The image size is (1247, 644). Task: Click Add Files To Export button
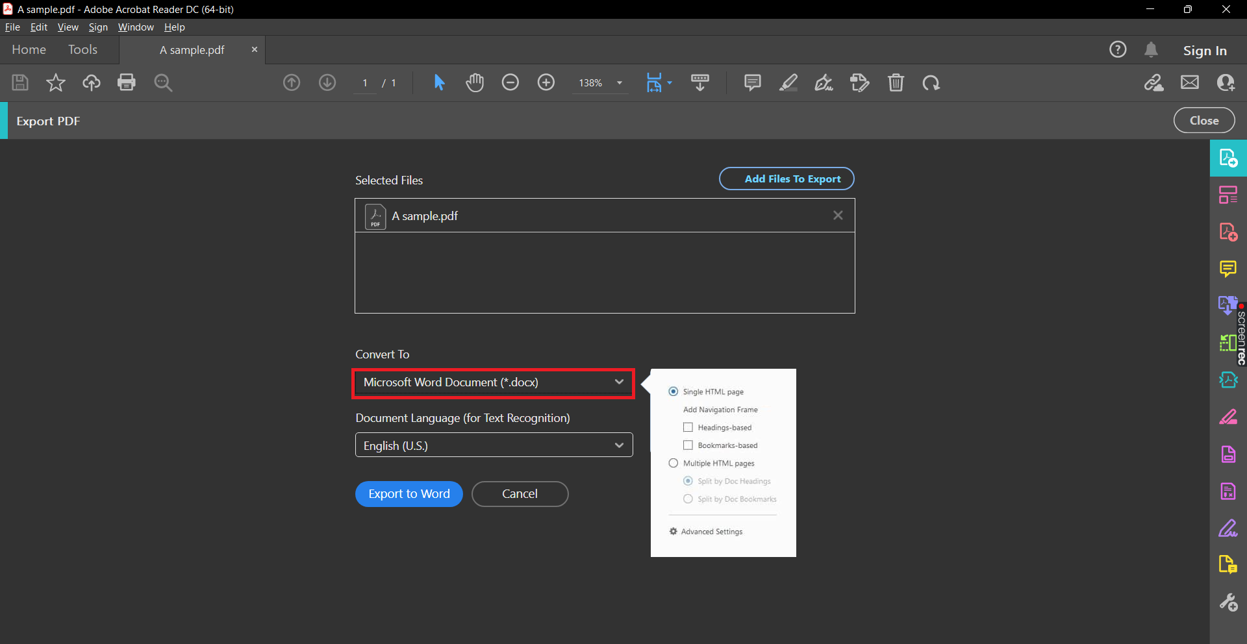pyautogui.click(x=787, y=179)
